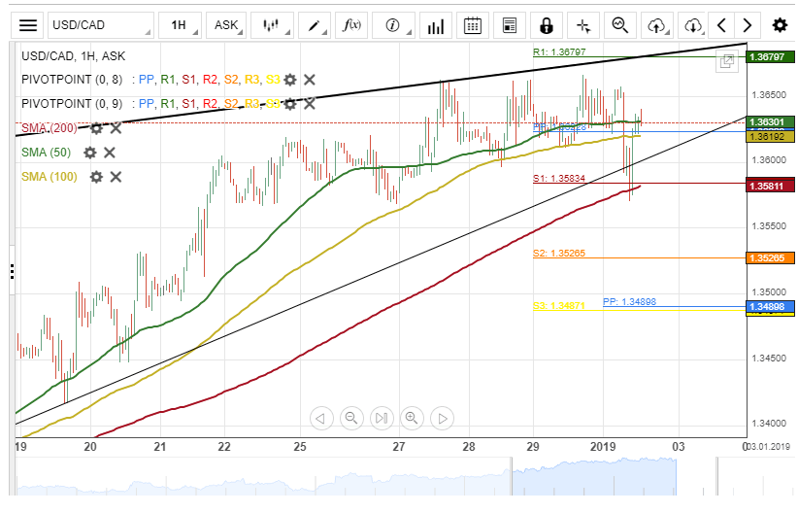Remove the SMA (50) indicator

click(110, 153)
